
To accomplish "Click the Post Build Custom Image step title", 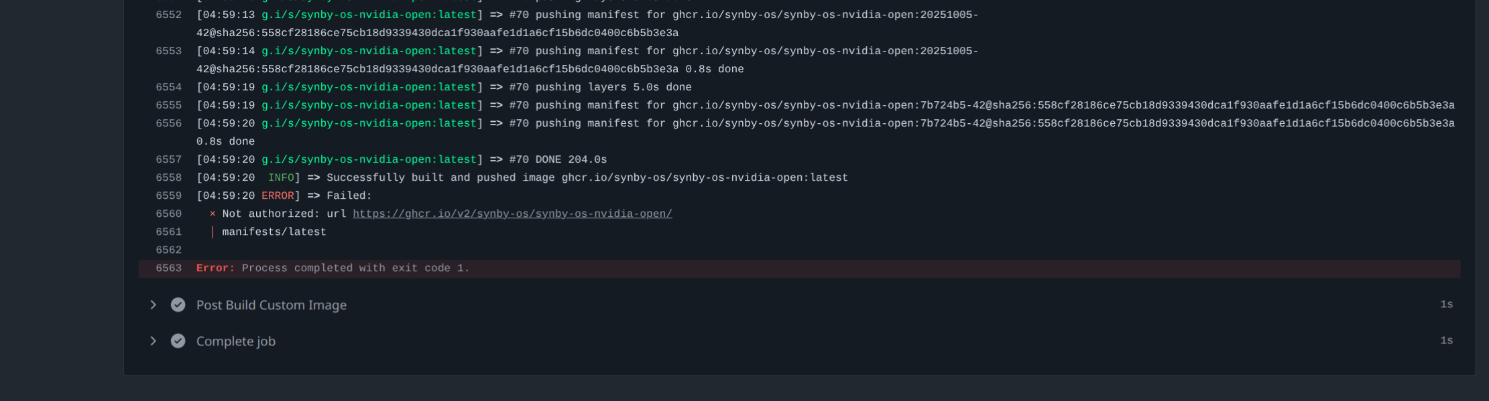I will (x=271, y=305).
